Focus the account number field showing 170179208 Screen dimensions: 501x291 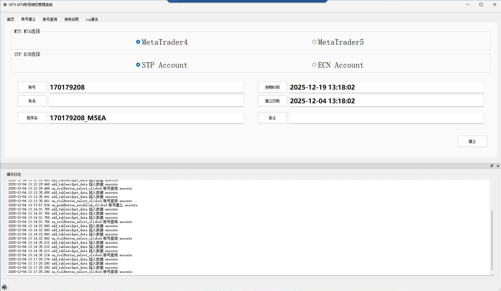[146, 87]
